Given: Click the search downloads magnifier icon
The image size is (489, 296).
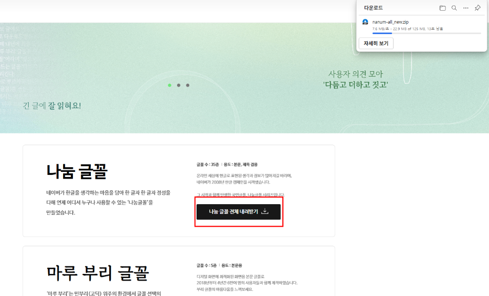Looking at the screenshot, I should tap(454, 8).
